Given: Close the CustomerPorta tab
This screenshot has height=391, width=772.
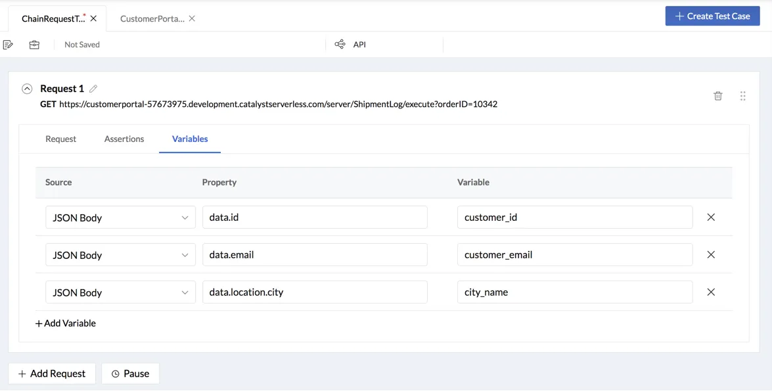Looking at the screenshot, I should click(x=192, y=18).
